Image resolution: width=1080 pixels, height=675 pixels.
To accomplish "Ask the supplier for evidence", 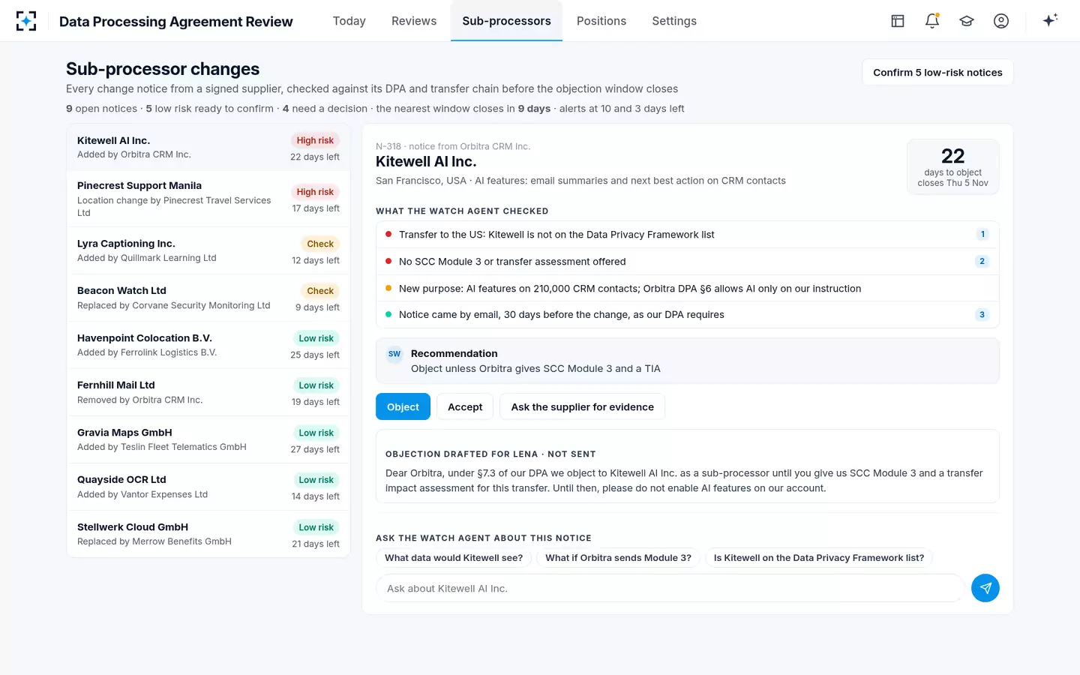I will pos(583,406).
